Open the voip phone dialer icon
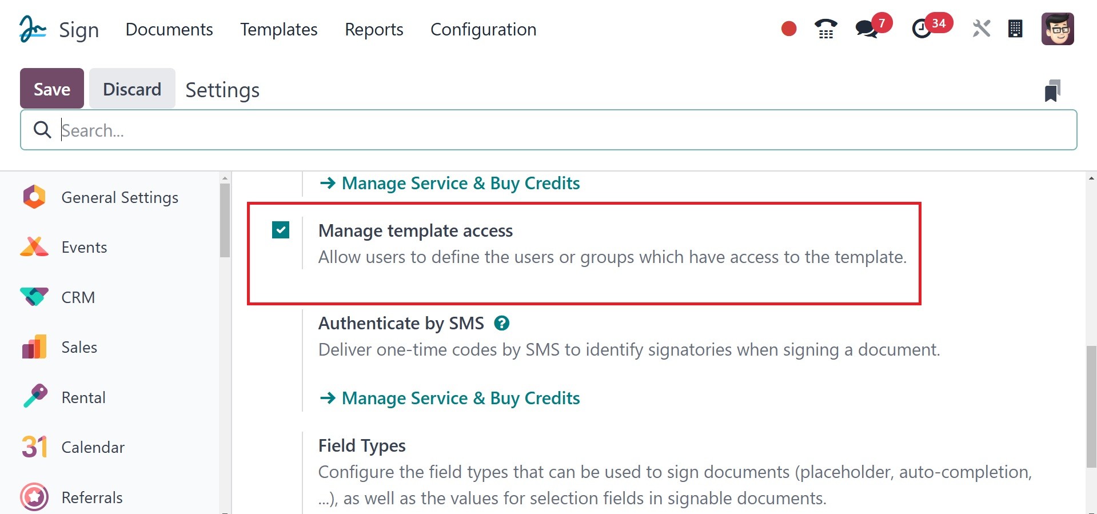The width and height of the screenshot is (1097, 514). 825,29
